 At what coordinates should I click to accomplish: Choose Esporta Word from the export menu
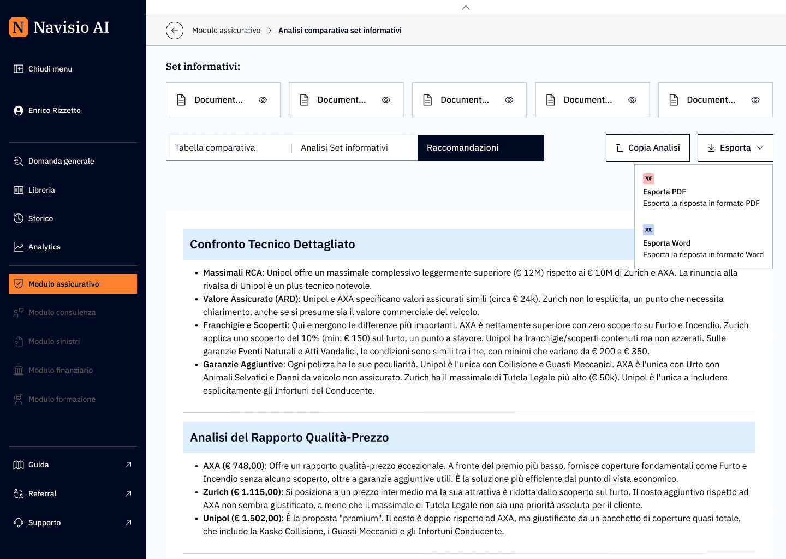[666, 243]
